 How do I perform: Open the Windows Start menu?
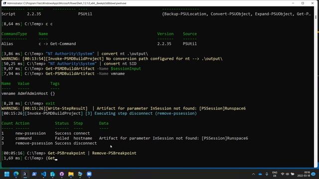click(x=7, y=174)
